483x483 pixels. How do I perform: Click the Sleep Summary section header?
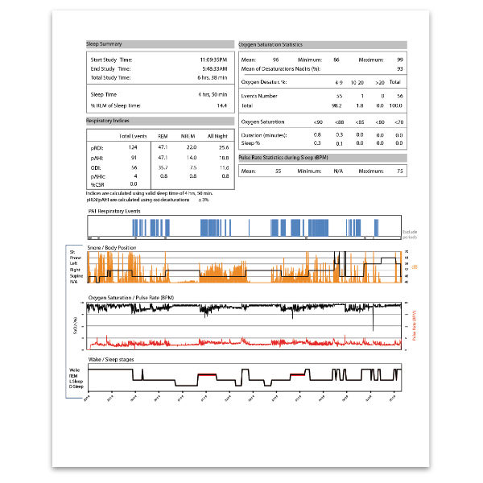point(160,44)
